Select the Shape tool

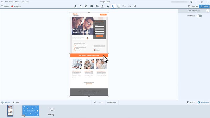(x=97, y=6)
